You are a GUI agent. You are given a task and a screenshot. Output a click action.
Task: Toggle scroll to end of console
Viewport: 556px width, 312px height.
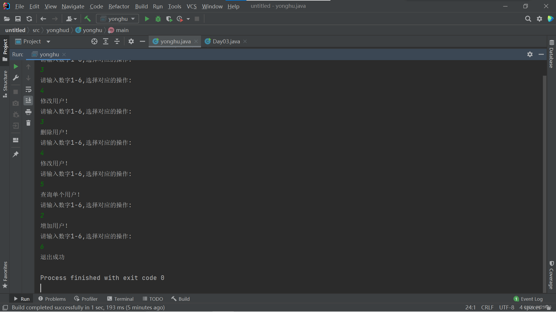(x=28, y=101)
